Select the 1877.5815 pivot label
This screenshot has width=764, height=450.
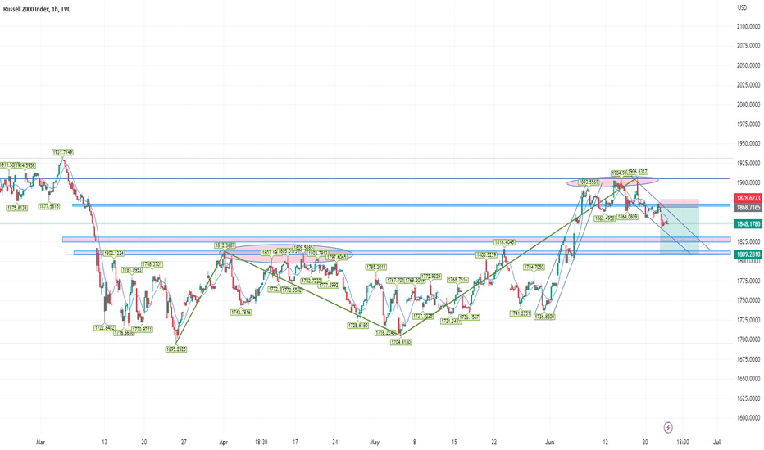[48, 206]
